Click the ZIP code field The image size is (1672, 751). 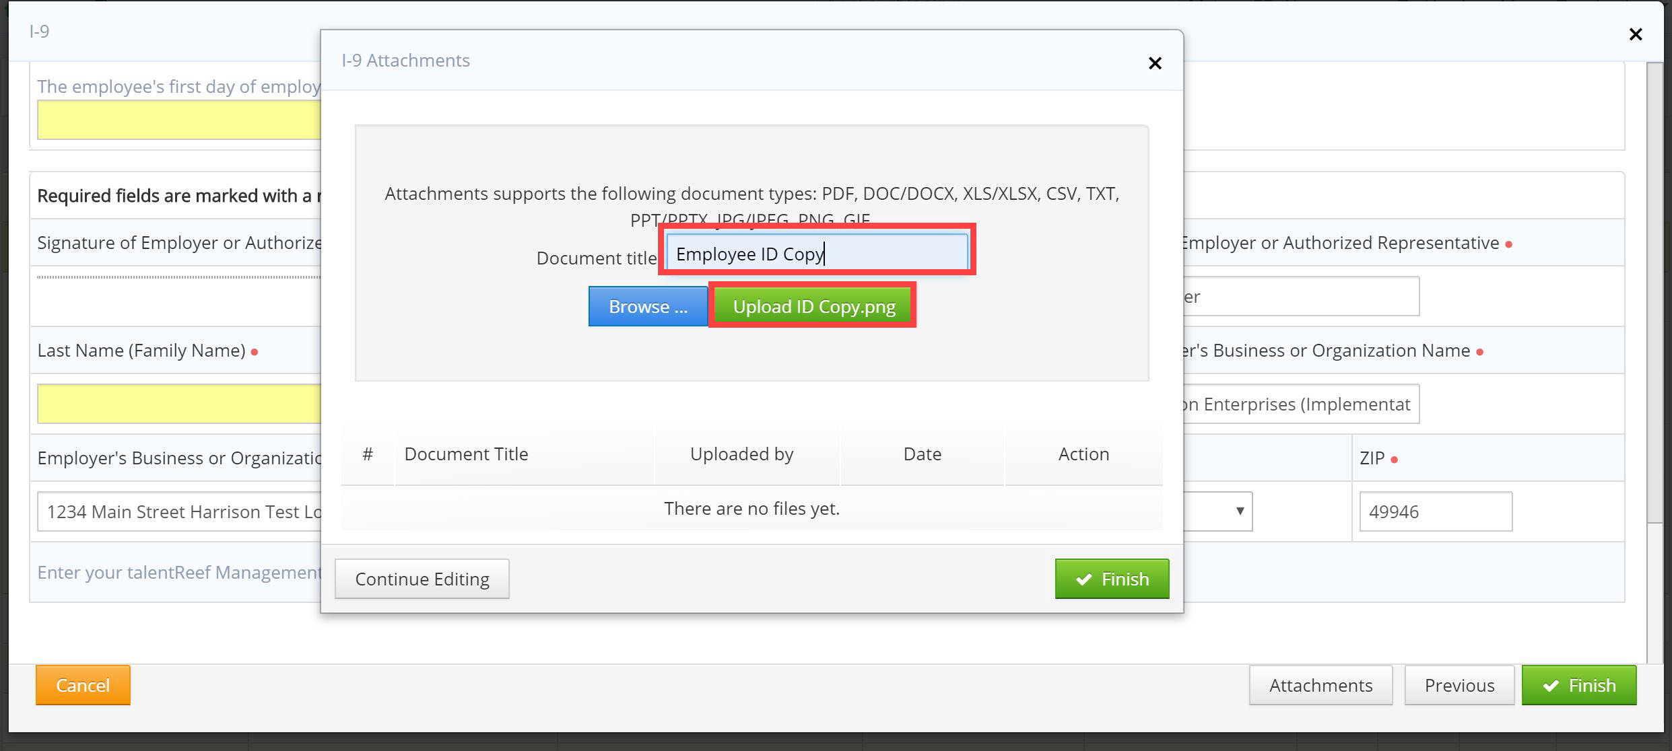coord(1435,511)
